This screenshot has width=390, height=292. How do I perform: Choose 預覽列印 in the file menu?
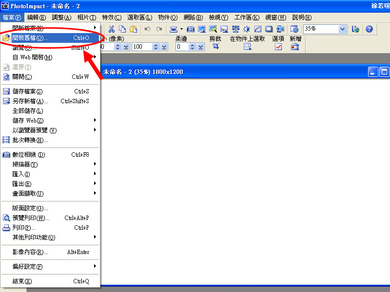[x=51, y=218]
